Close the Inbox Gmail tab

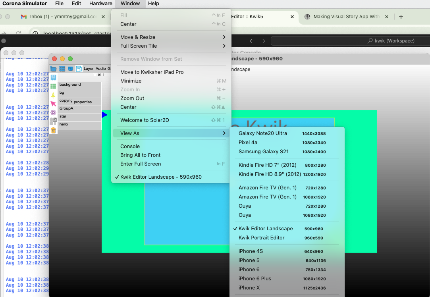[x=103, y=17]
